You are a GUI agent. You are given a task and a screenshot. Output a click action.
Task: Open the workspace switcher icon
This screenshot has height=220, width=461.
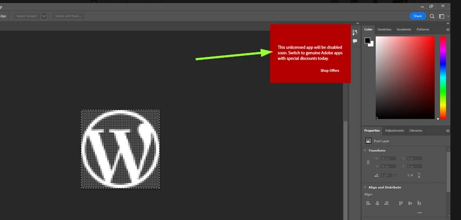(x=441, y=16)
